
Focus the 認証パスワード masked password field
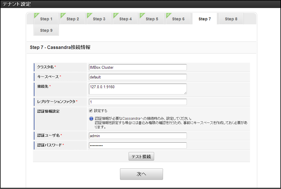click(x=137, y=145)
